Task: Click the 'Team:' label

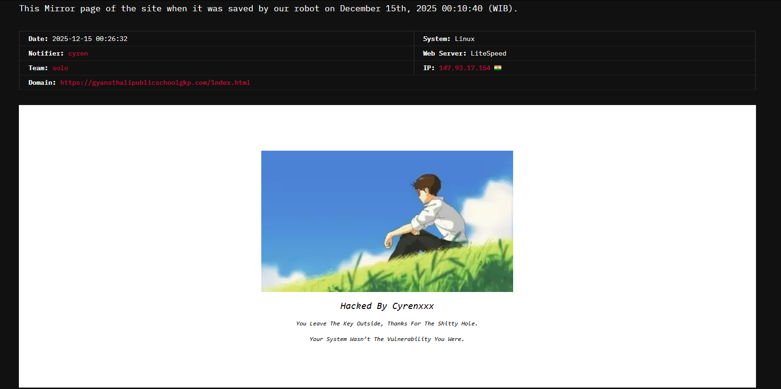Action: [x=38, y=68]
